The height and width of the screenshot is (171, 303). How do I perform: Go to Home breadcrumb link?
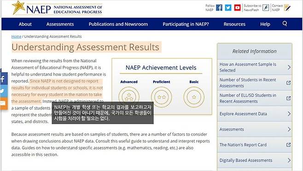click(16, 36)
